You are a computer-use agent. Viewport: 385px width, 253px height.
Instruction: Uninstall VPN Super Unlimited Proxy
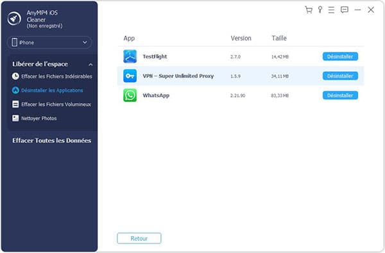click(x=340, y=76)
